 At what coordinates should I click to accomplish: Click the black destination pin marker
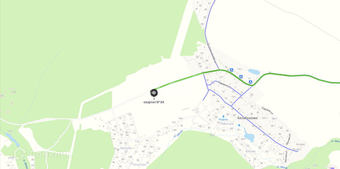(154, 93)
